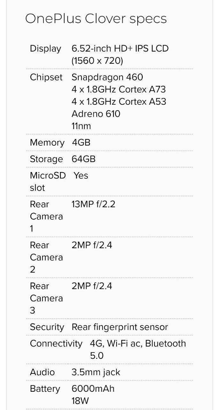Tap the Memory row label
The width and height of the screenshot is (219, 410).
pos(47,143)
